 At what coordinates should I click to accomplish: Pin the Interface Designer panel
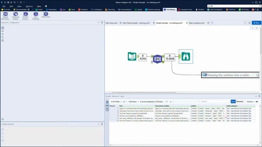(102, 124)
